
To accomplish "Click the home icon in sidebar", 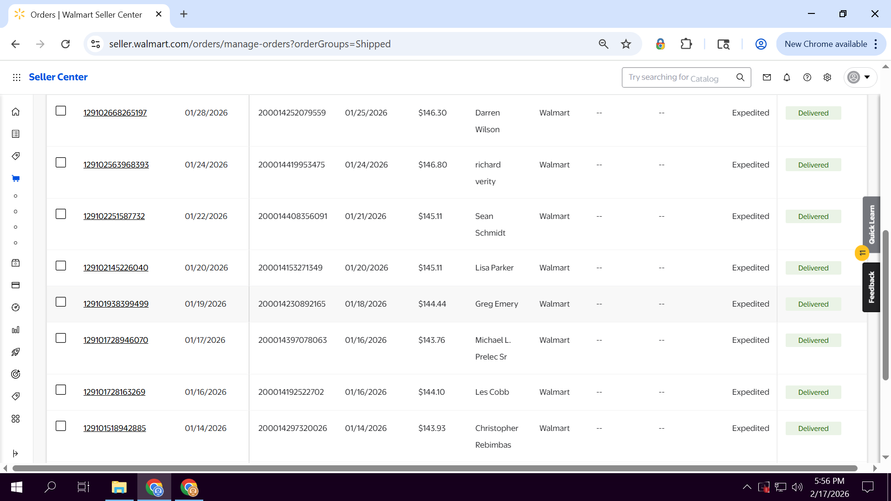I will click(16, 112).
